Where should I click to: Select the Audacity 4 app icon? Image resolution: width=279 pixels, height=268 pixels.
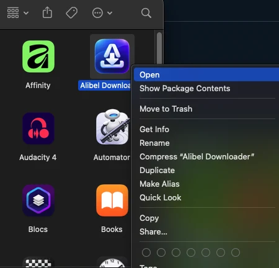point(38,128)
